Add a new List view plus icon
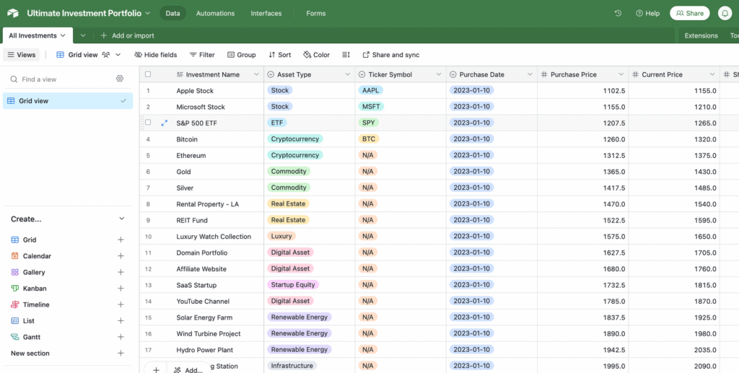 121,321
